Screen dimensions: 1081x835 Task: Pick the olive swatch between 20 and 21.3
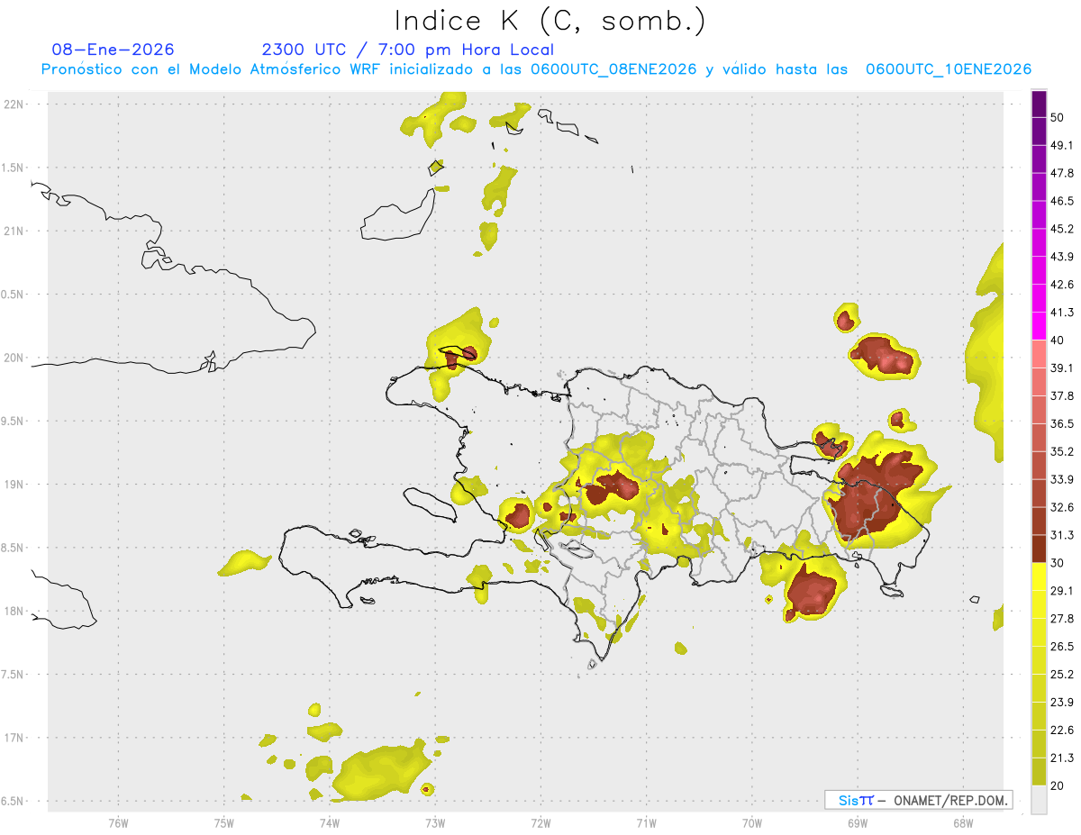[x=1039, y=772]
